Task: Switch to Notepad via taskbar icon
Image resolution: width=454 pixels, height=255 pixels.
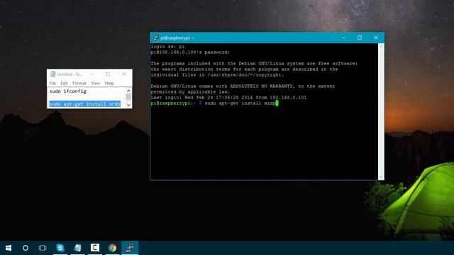Action: click(x=77, y=248)
